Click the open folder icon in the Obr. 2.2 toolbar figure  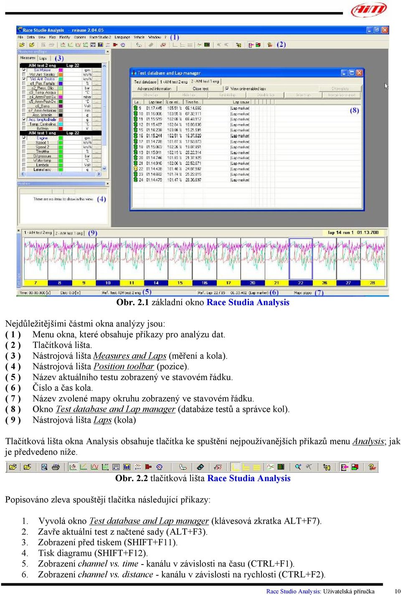13,467
